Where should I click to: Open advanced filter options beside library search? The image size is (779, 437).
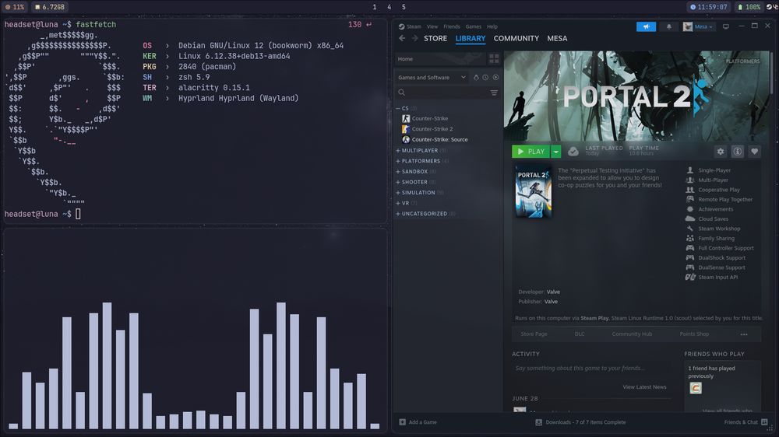[x=494, y=93]
